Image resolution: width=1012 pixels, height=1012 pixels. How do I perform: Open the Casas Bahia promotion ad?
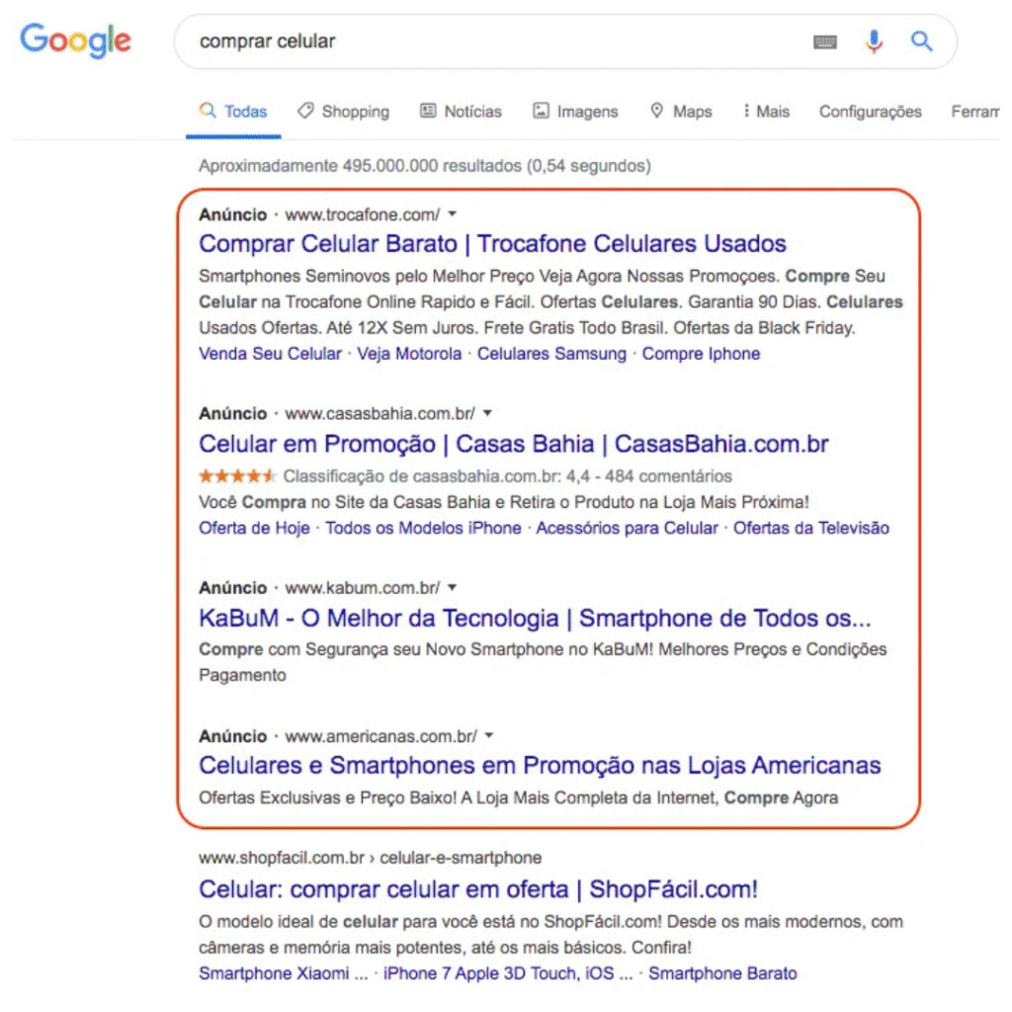pos(512,444)
